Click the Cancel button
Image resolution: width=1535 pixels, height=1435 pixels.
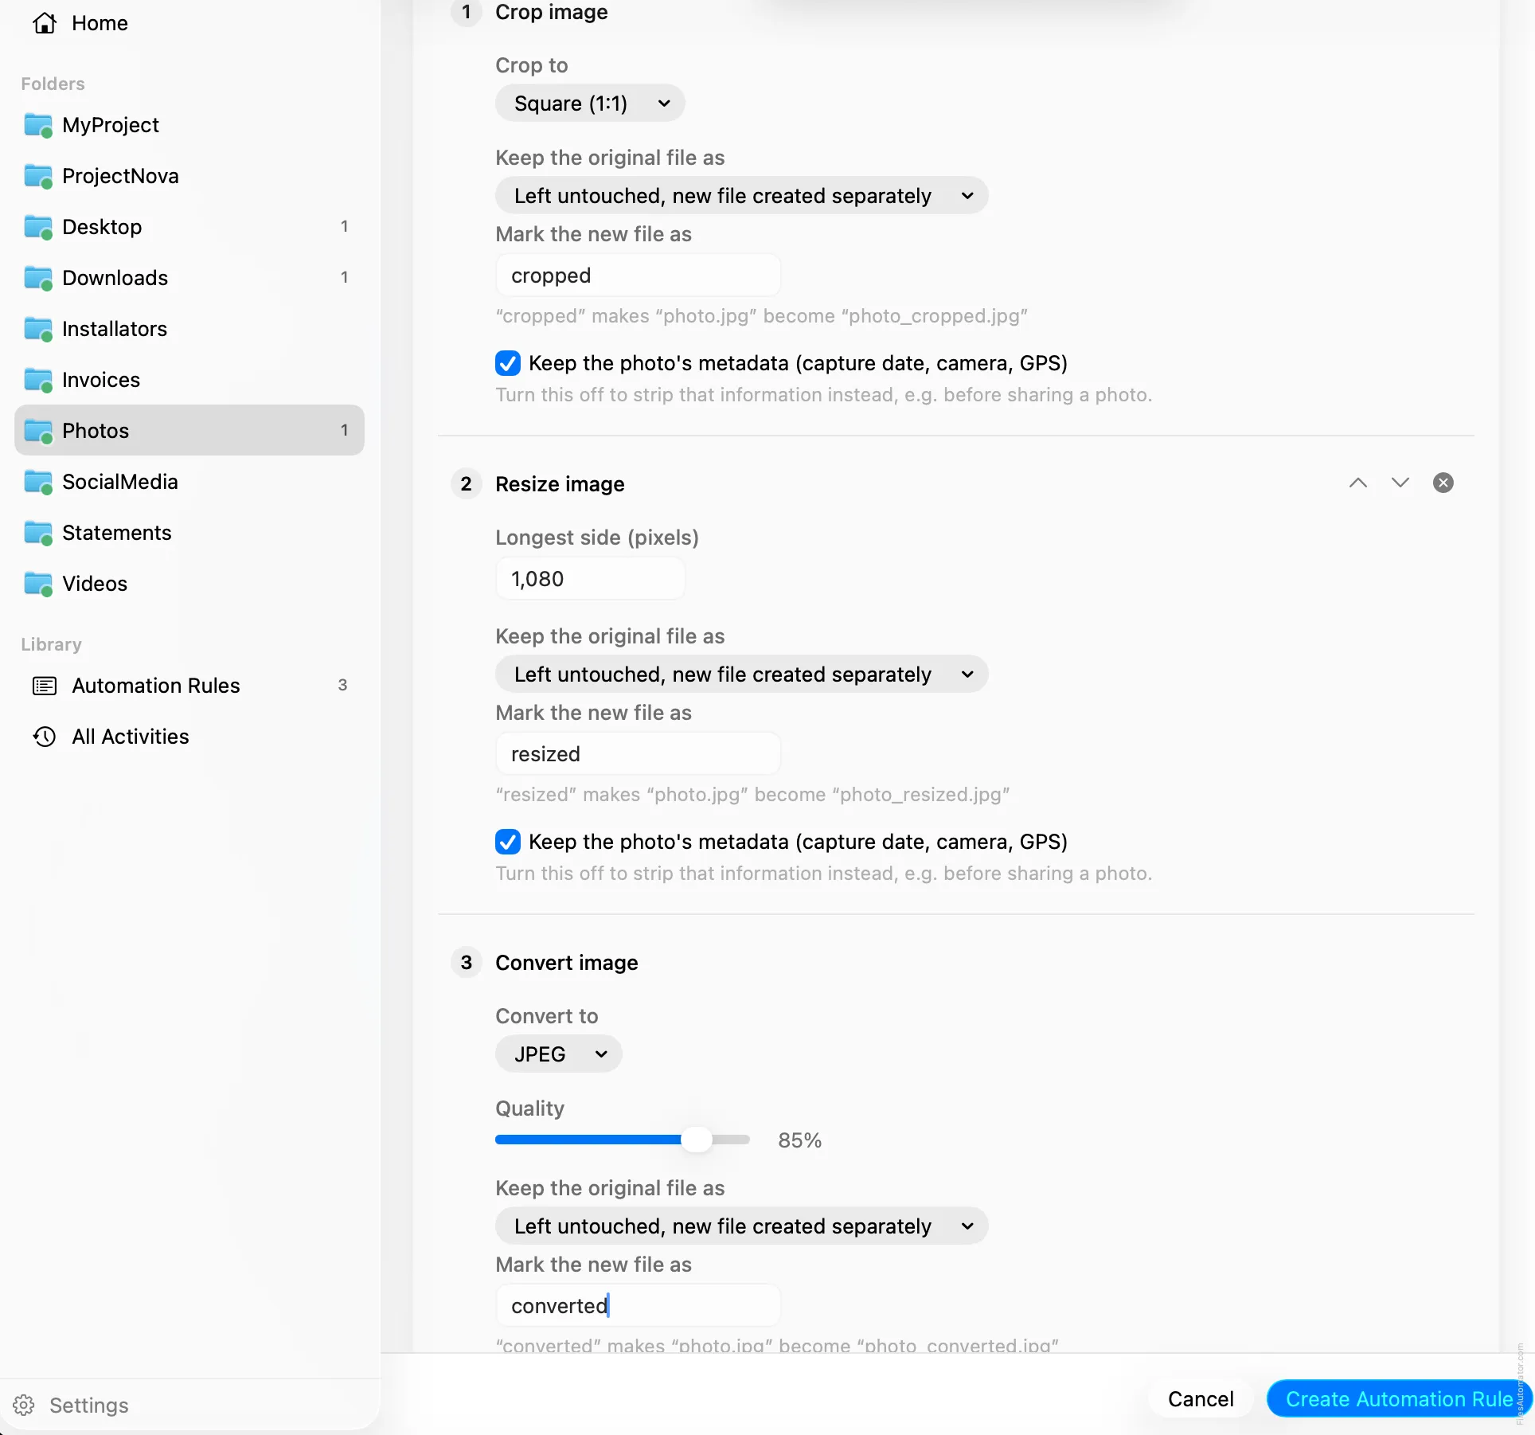click(x=1201, y=1399)
